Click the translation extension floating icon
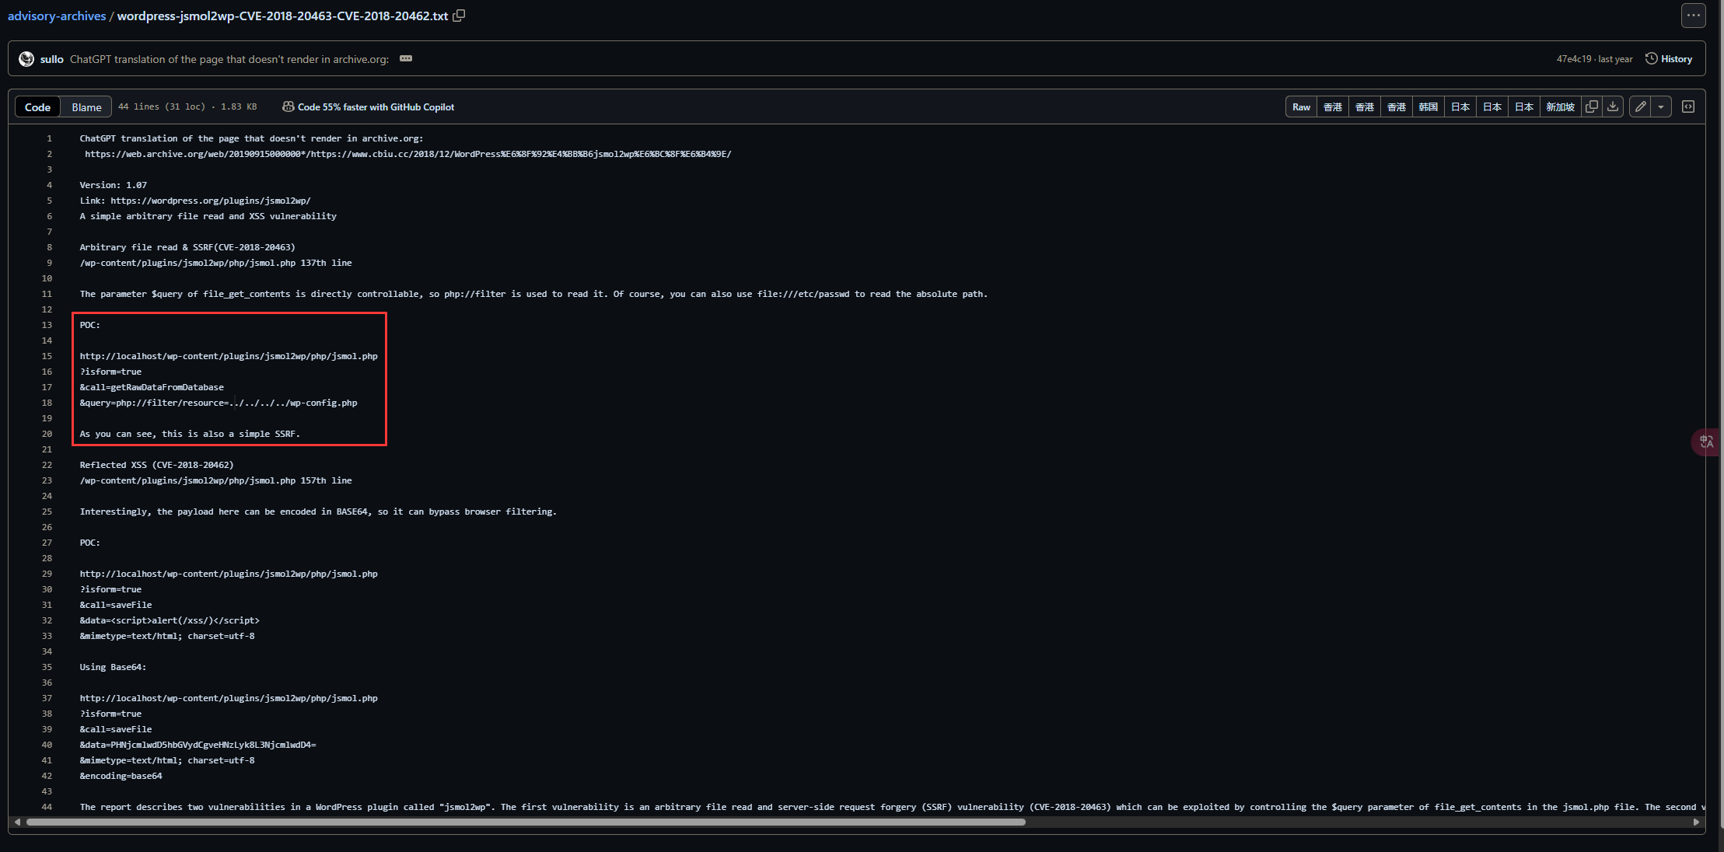This screenshot has height=852, width=1724. point(1707,442)
